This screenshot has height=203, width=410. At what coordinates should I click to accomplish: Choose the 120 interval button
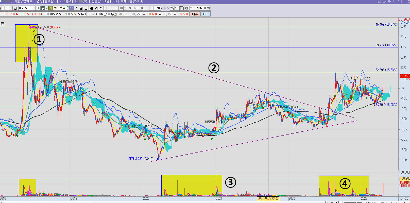click(141, 8)
